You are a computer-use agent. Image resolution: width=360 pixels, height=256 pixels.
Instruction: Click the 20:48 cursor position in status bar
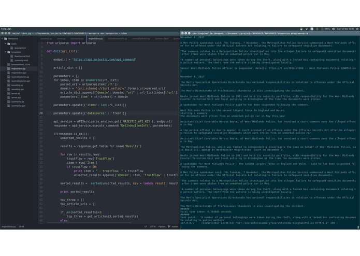point(21,226)
